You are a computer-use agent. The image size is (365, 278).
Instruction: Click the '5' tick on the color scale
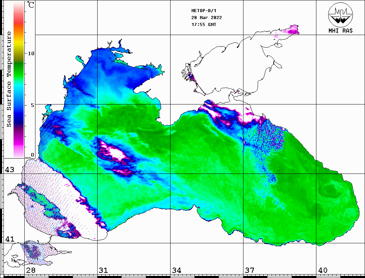click(x=33, y=105)
